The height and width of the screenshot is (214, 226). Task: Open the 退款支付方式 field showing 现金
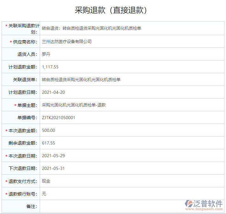(x=46, y=181)
